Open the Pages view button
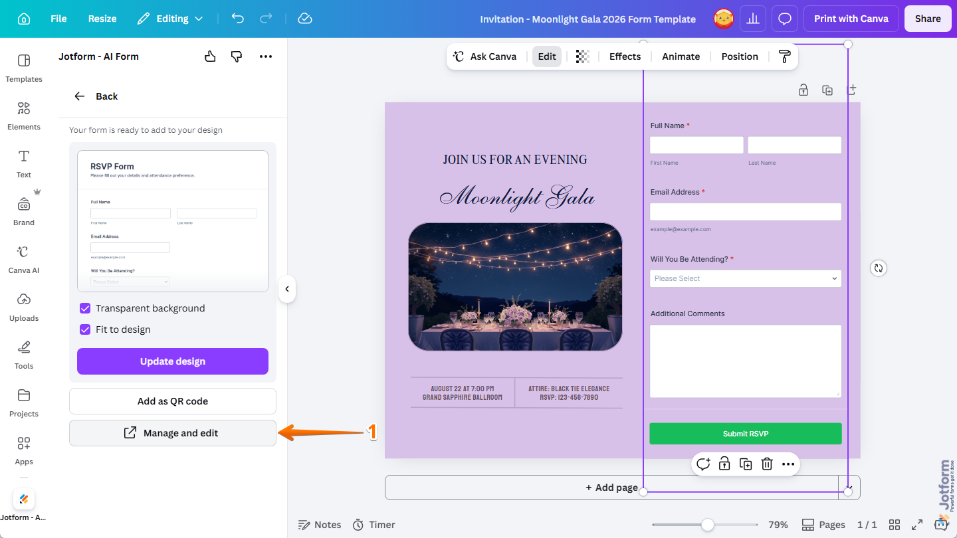 point(823,525)
